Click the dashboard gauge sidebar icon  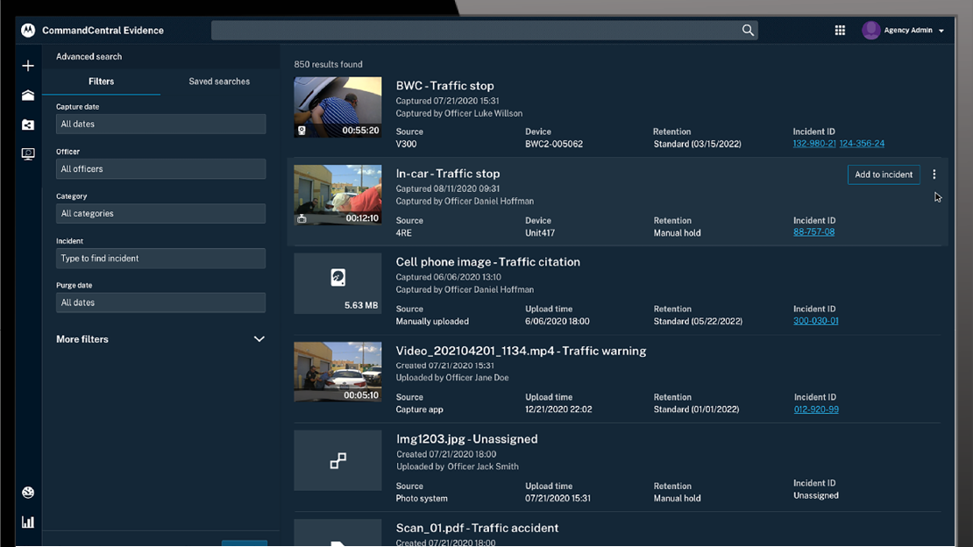click(x=28, y=493)
